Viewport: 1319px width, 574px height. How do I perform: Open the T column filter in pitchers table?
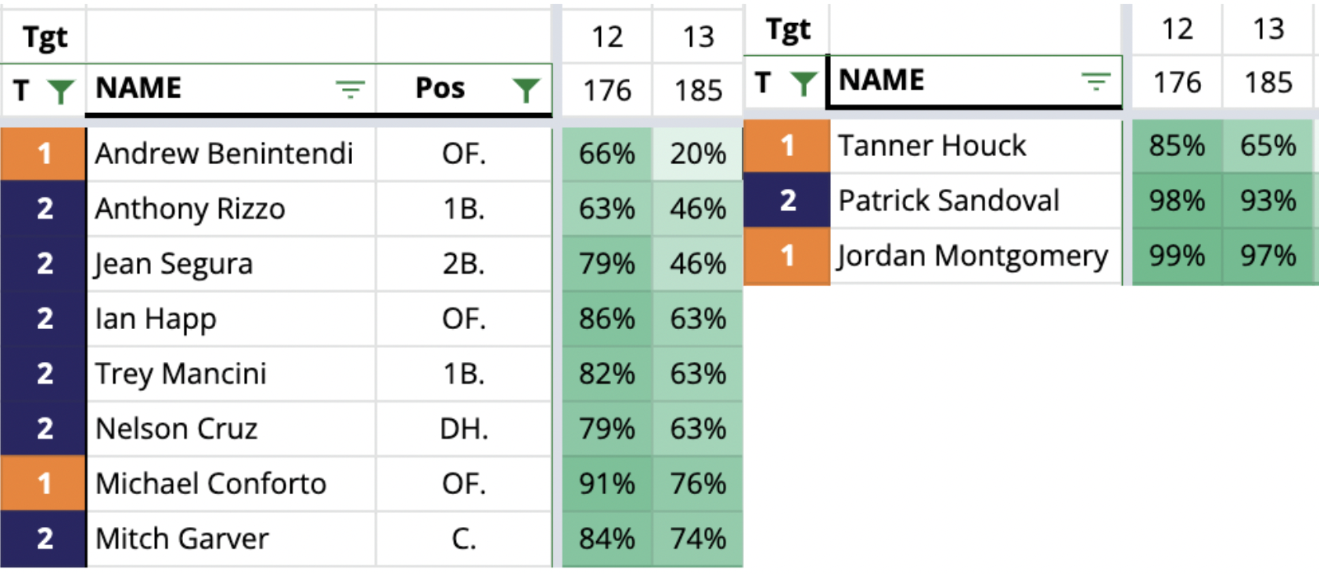click(804, 82)
